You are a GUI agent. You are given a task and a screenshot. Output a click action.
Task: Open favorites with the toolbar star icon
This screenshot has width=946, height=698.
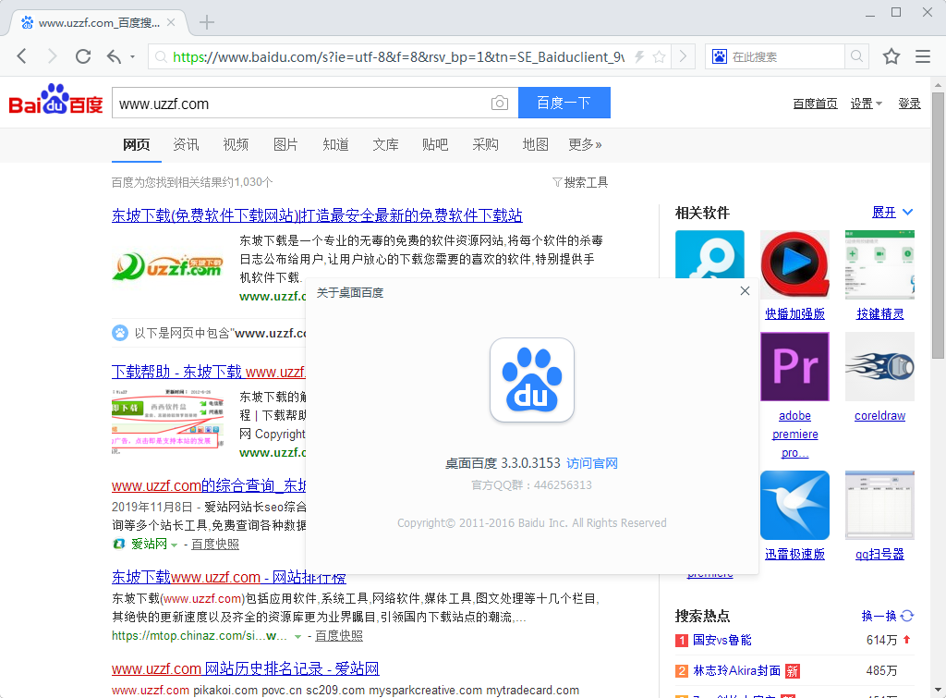pyautogui.click(x=891, y=56)
